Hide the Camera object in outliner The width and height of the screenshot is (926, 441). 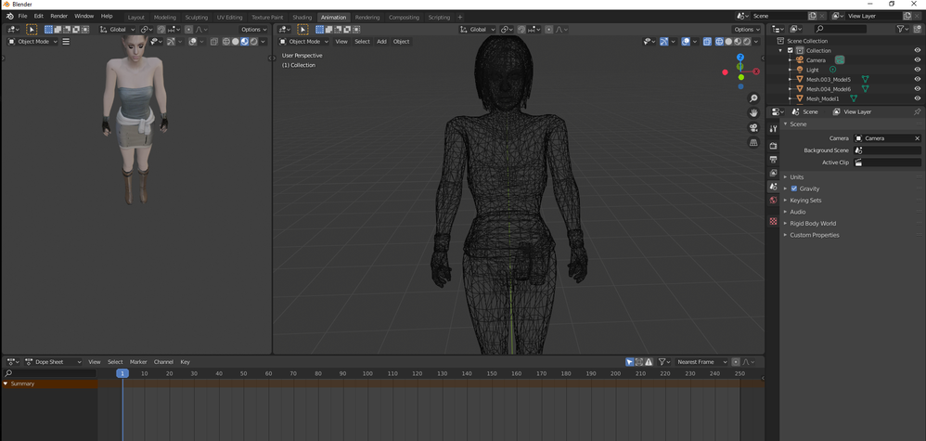click(918, 60)
